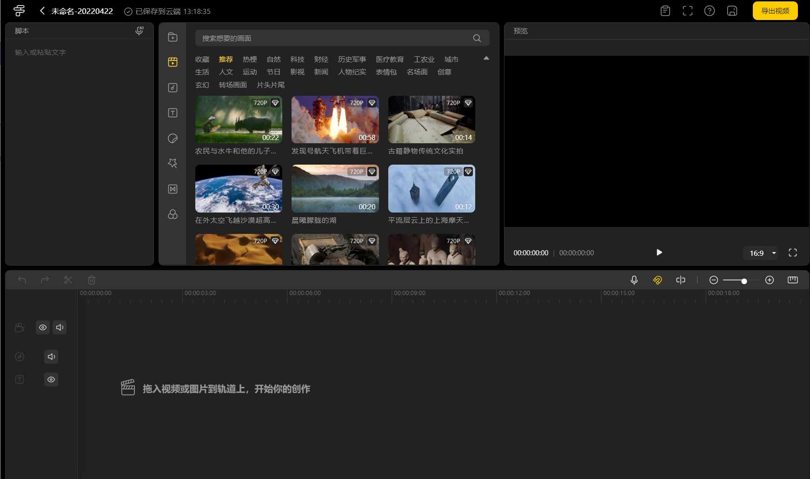Image resolution: width=810 pixels, height=479 pixels.
Task: Click the trash delete icon in timeline toolbar
Action: pyautogui.click(x=92, y=279)
